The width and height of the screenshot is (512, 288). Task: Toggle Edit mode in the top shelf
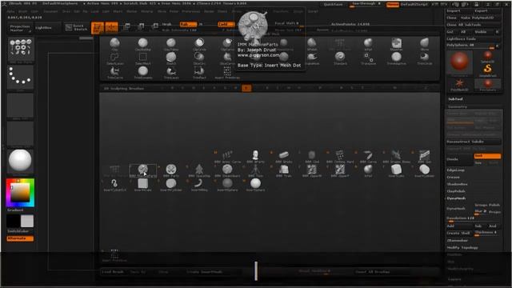point(98,28)
